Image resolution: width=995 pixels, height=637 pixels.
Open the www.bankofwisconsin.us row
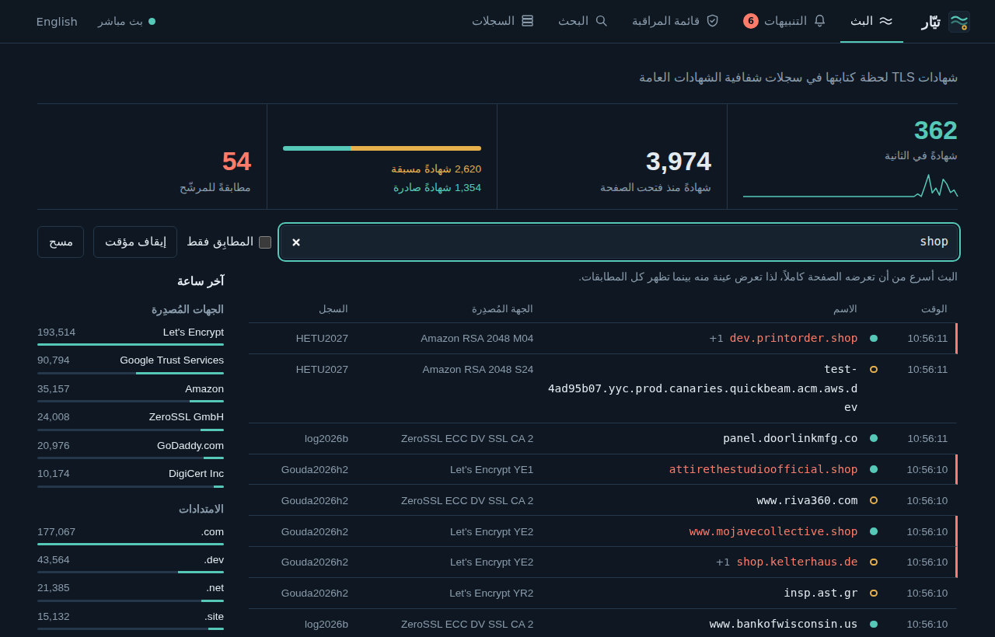[x=602, y=624]
